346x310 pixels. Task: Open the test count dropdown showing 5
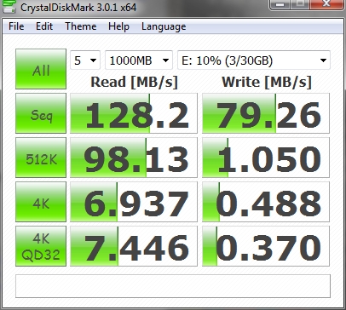85,60
